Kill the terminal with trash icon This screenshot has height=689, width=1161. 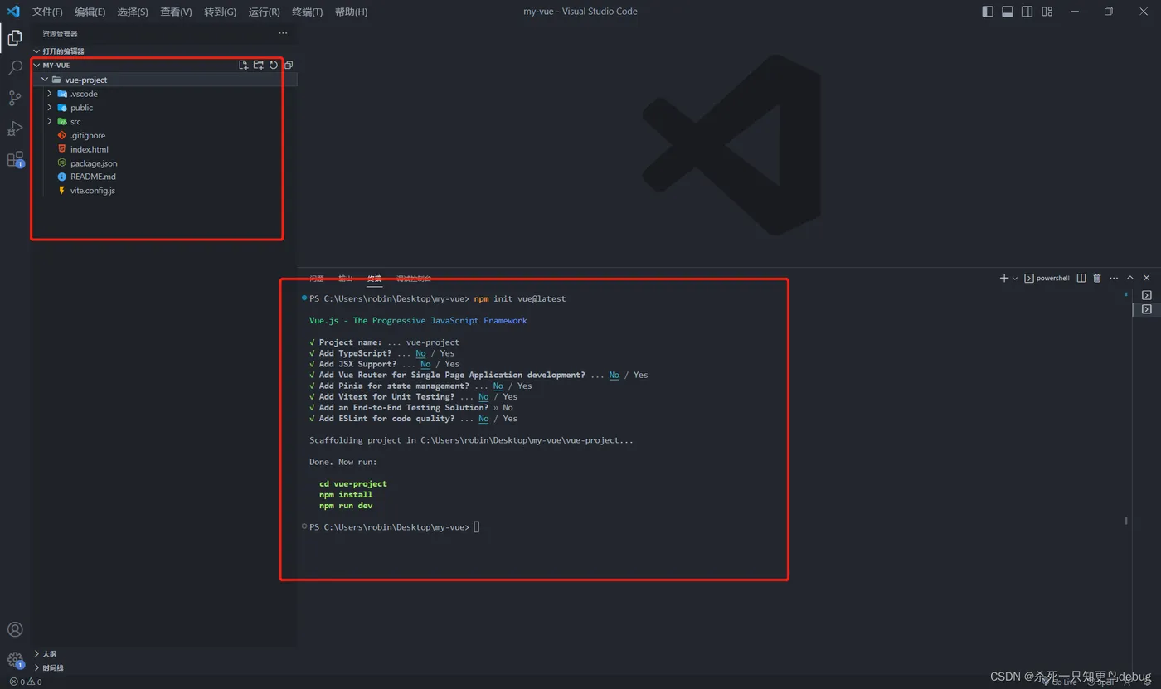(1097, 278)
